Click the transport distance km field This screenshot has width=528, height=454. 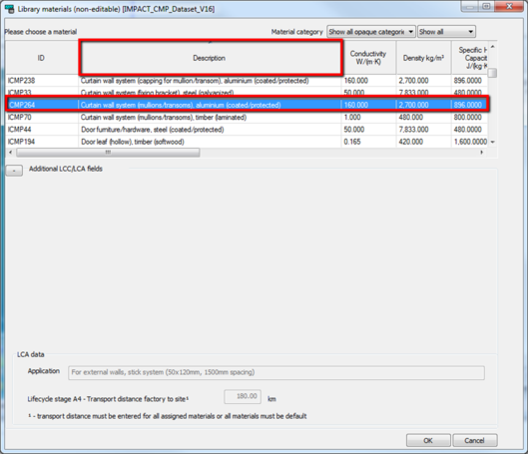click(x=243, y=396)
